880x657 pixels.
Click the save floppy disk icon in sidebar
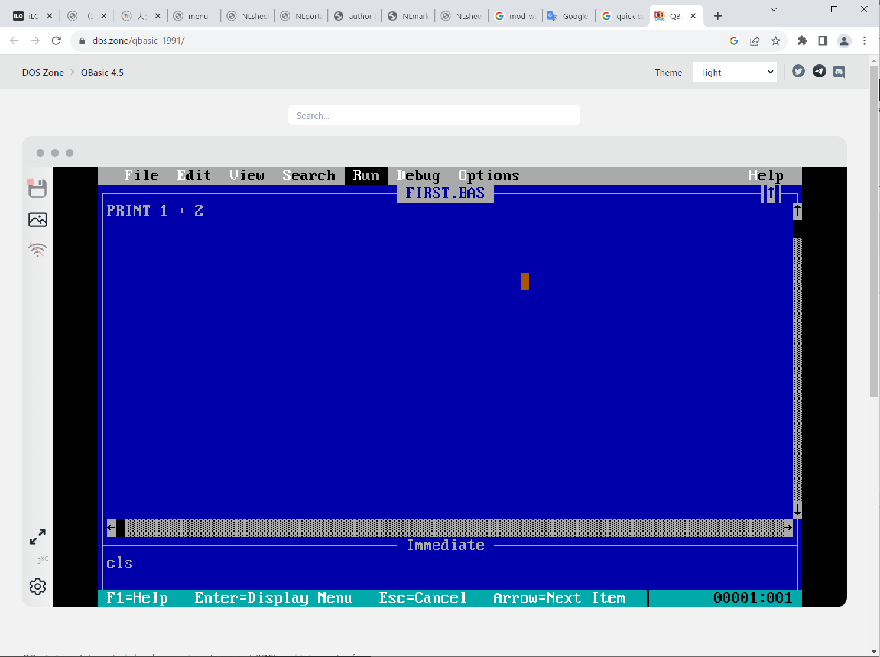point(37,188)
